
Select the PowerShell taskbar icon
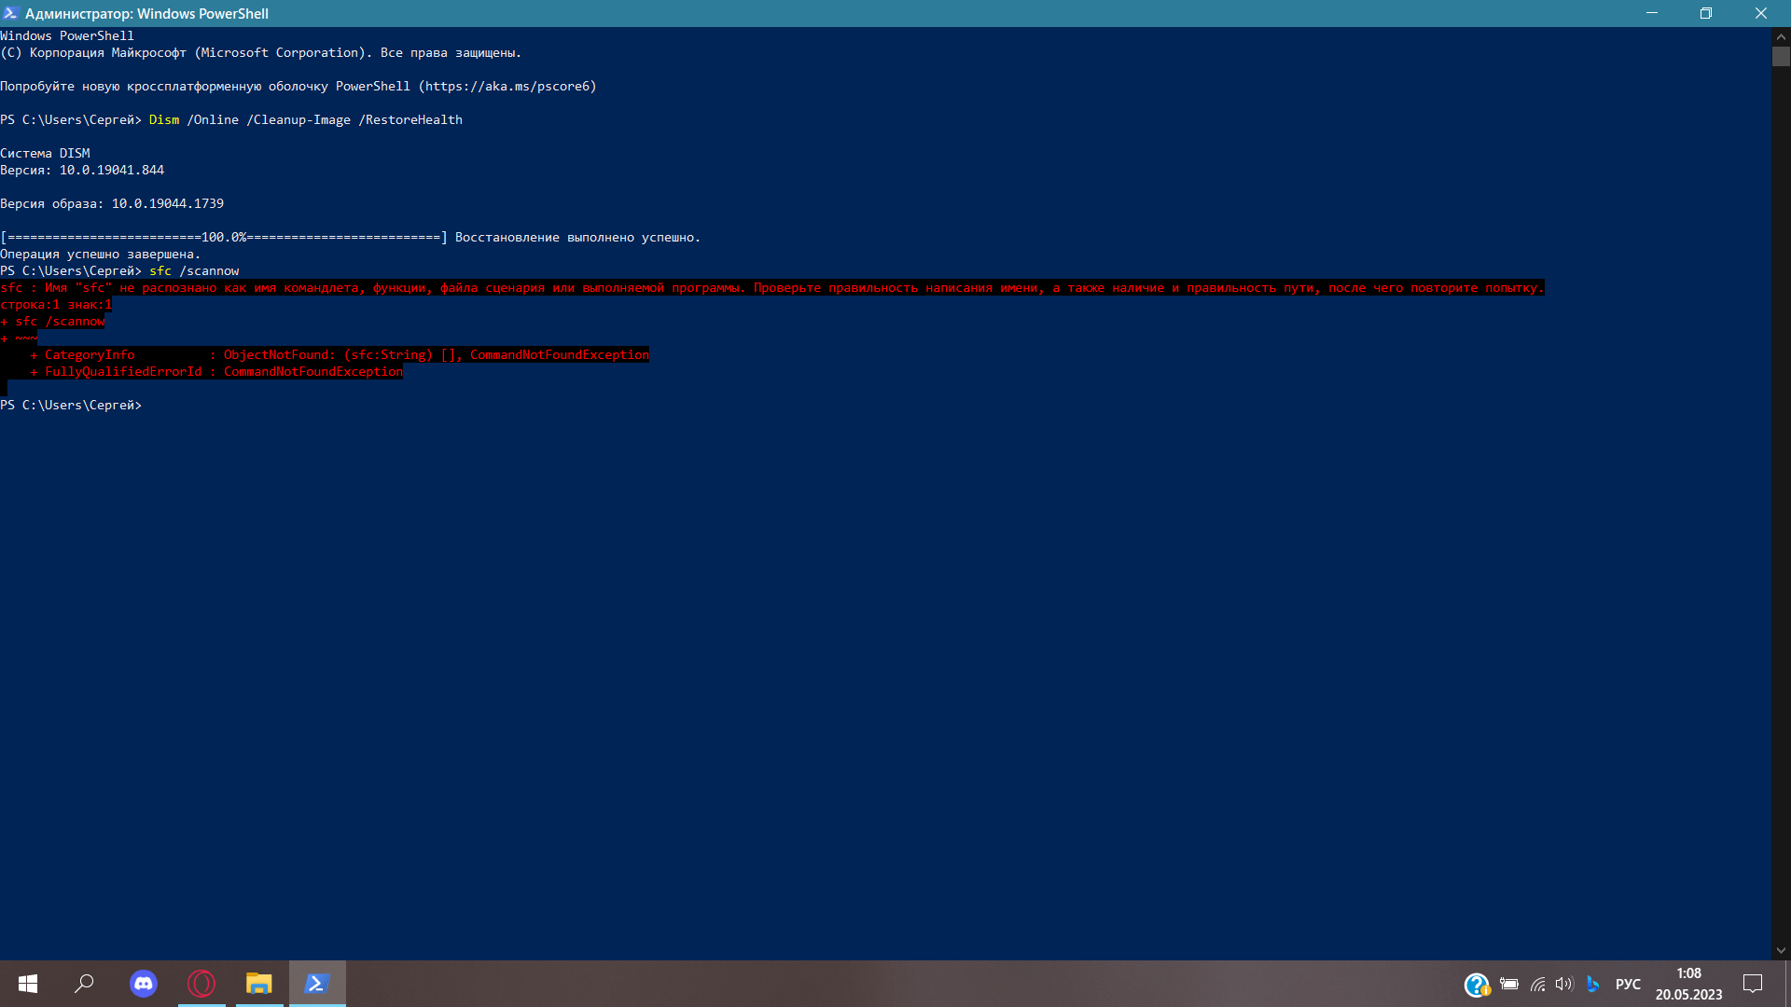317,984
